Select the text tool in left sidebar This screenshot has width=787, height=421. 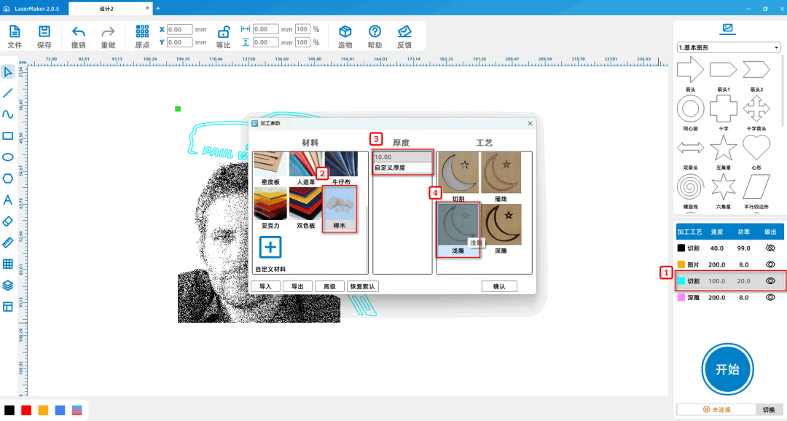coord(8,200)
